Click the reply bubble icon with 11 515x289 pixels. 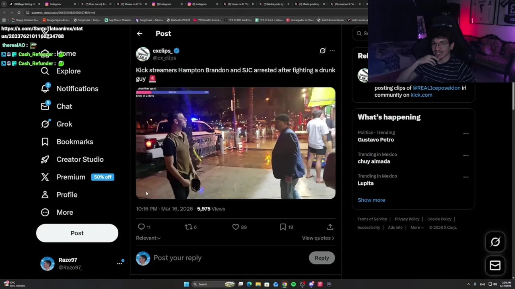141,227
